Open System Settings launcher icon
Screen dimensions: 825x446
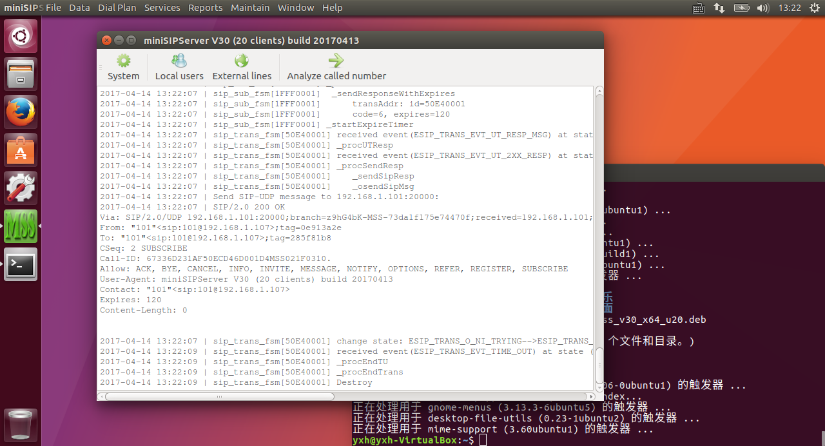click(x=21, y=188)
